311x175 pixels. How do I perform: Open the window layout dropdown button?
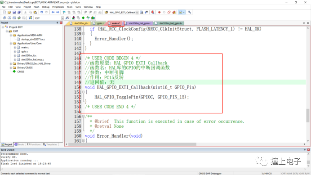point(184,12)
